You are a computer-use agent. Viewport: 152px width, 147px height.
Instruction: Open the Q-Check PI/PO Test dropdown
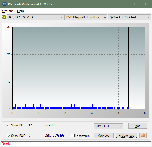(x=129, y=17)
